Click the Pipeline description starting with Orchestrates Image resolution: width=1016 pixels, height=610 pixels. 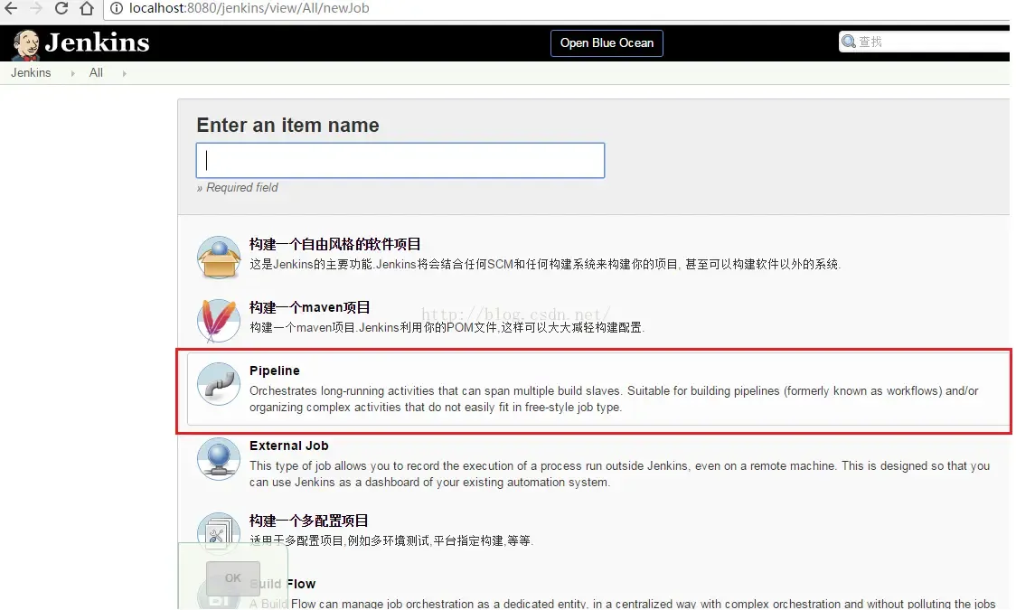click(x=614, y=399)
